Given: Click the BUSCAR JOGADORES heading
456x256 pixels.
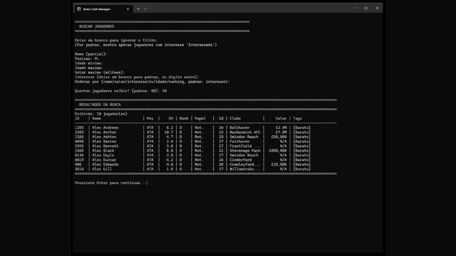Looking at the screenshot, I should click(x=96, y=26).
